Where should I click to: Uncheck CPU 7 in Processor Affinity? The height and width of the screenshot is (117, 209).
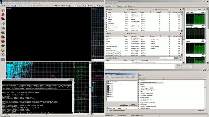pos(108,97)
